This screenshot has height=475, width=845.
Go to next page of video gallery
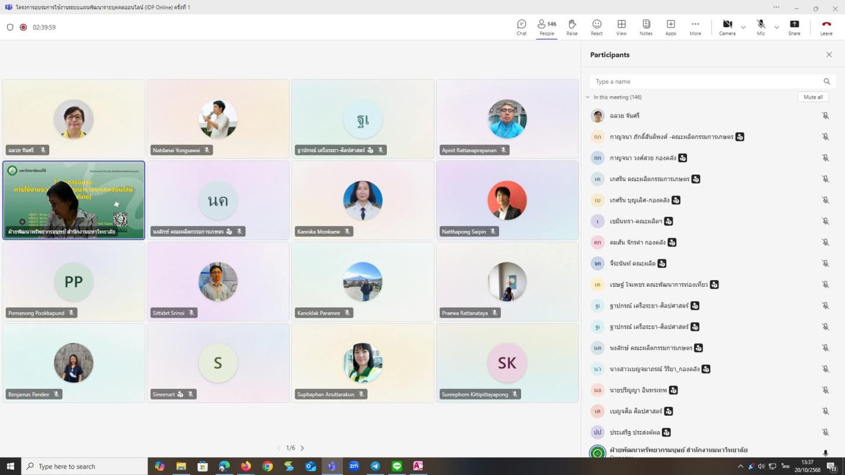(302, 448)
